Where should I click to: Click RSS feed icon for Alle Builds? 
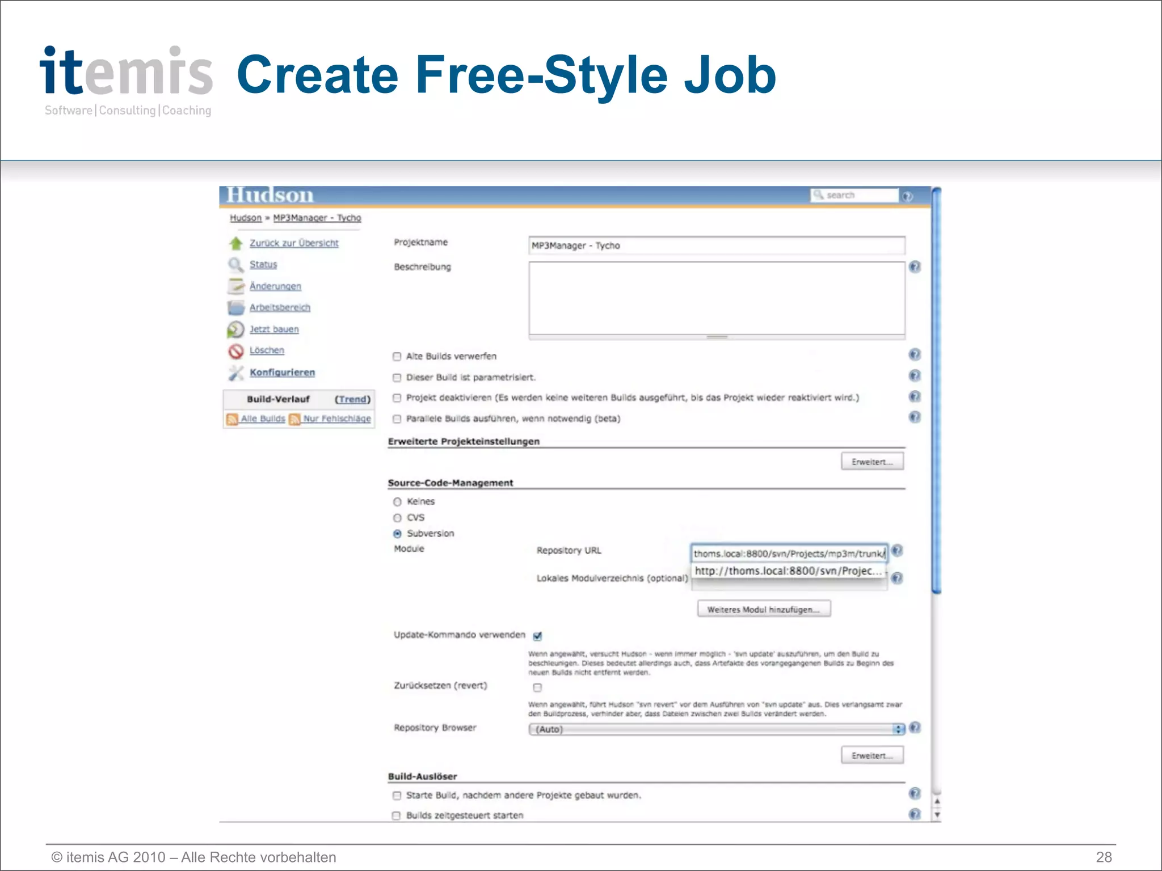(x=232, y=419)
